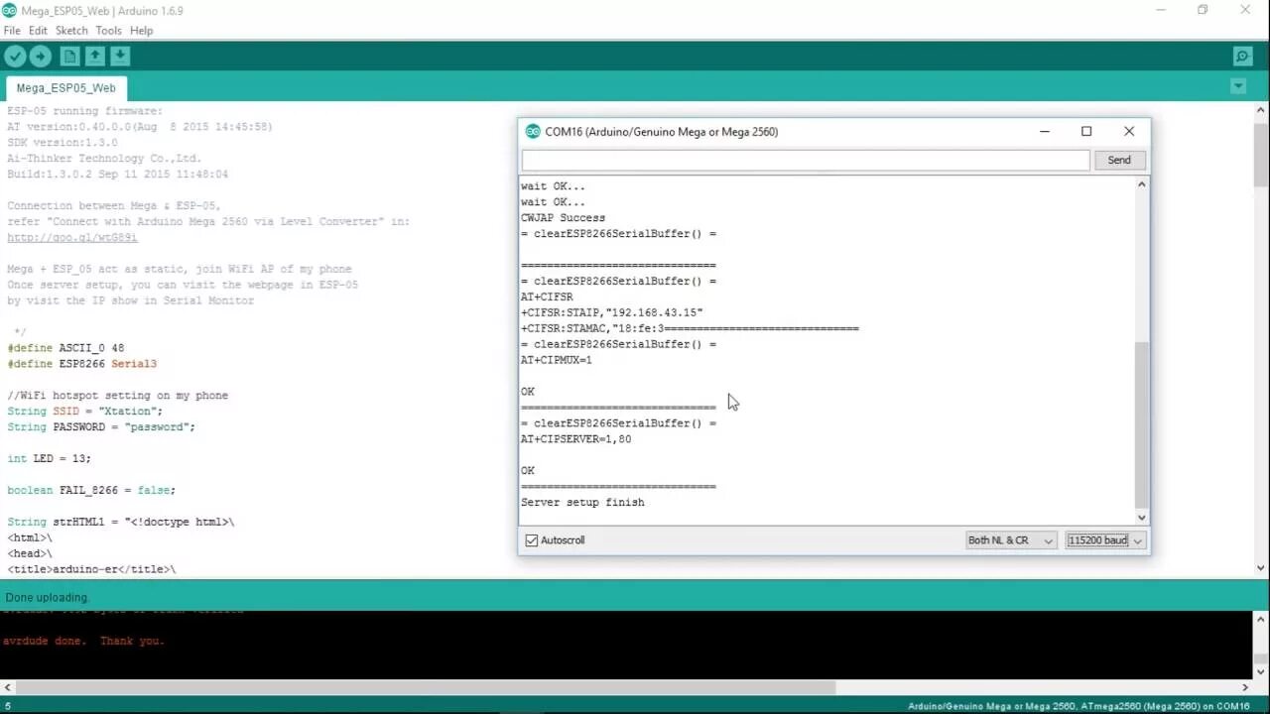Image resolution: width=1270 pixels, height=714 pixels.
Task: Click the 'CWJAP Success' output line
Action: point(563,218)
